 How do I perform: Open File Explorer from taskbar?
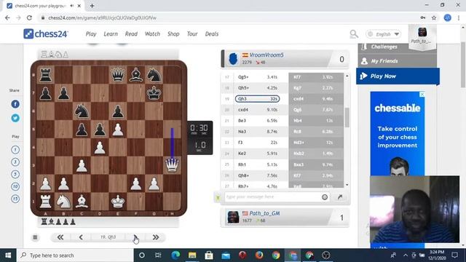(192, 255)
